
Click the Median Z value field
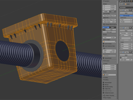click(109, 9)
